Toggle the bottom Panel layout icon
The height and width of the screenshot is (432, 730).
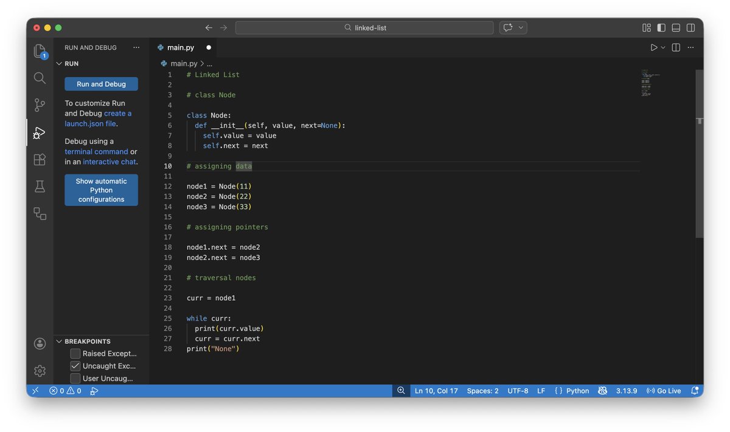point(676,28)
